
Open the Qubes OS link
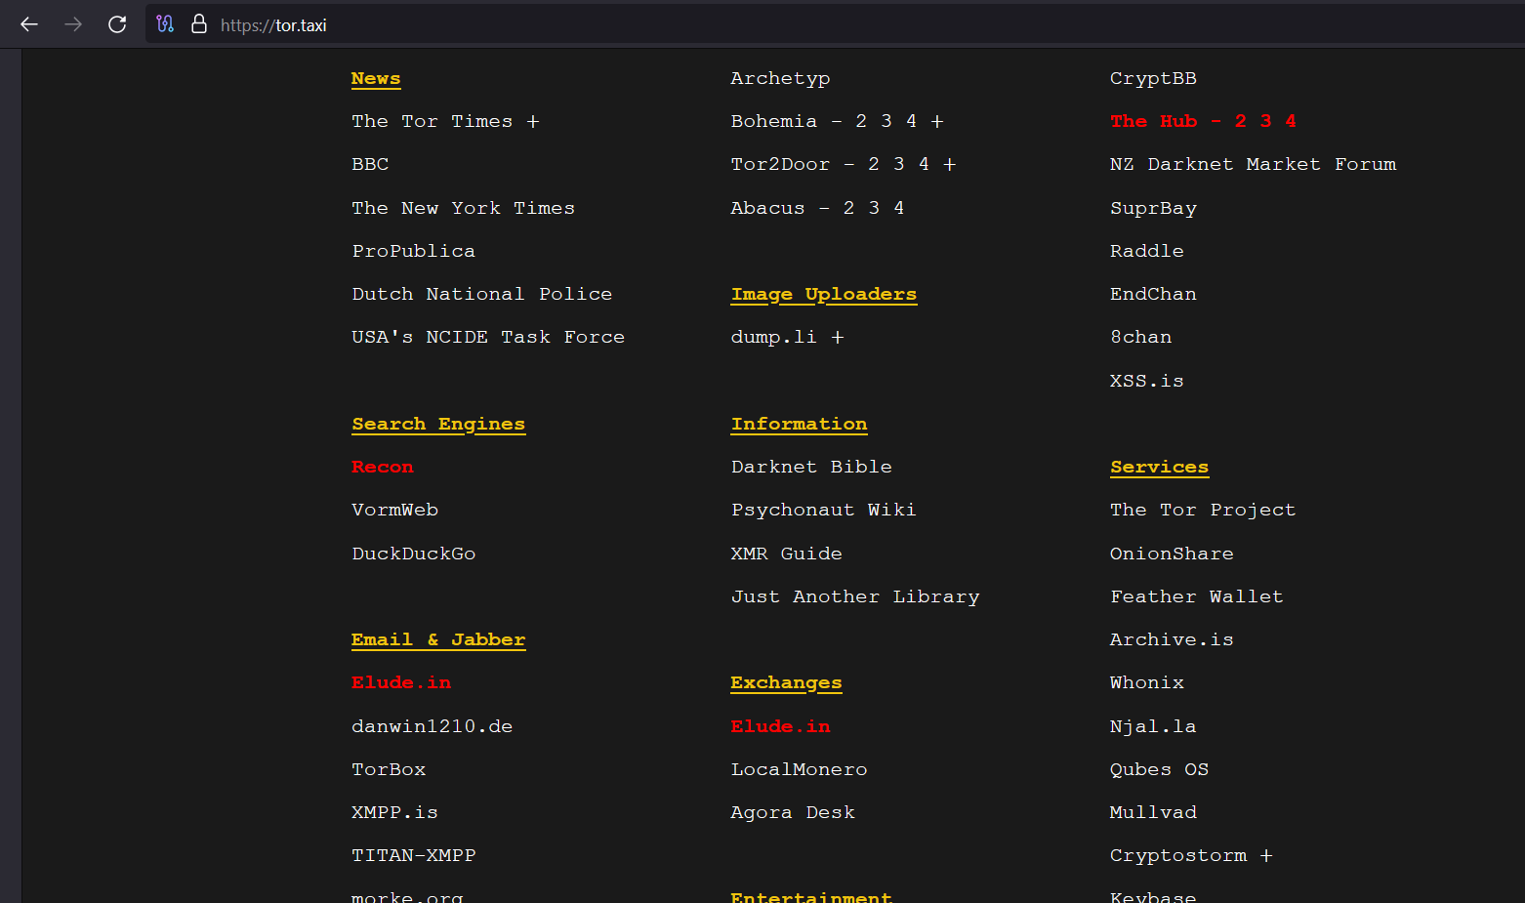click(x=1159, y=769)
